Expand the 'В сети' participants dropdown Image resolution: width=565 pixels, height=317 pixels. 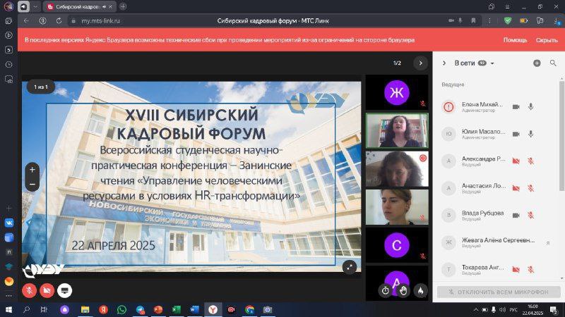point(492,63)
